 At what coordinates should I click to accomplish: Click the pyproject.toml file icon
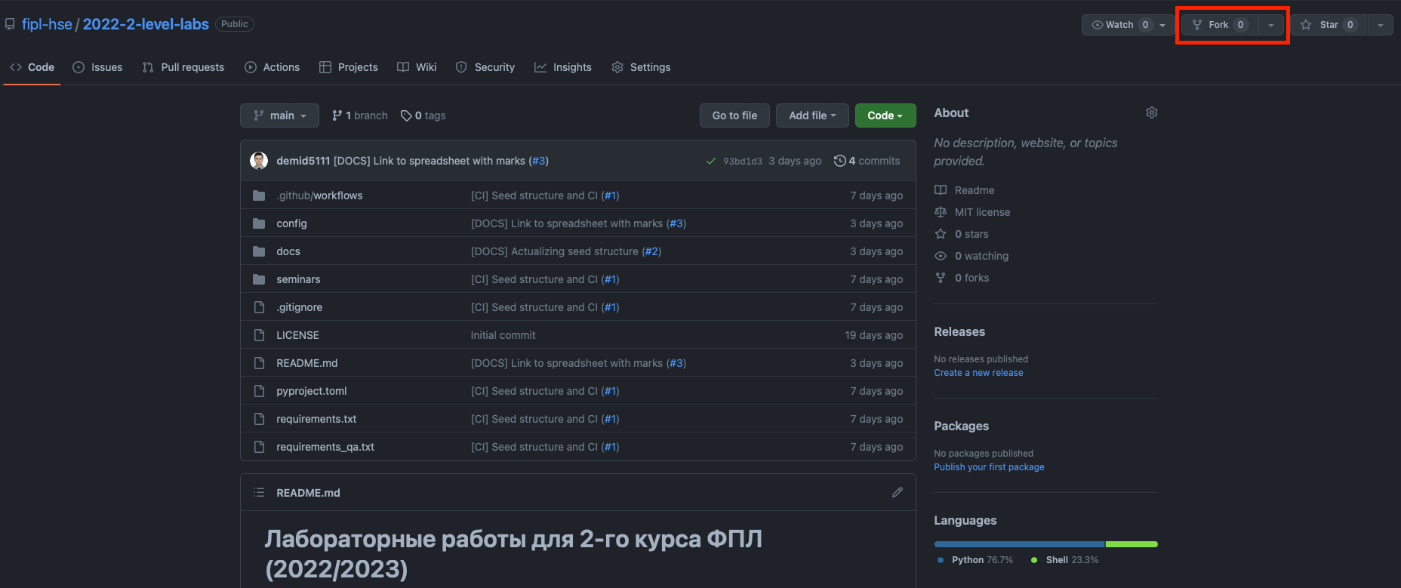coord(259,391)
